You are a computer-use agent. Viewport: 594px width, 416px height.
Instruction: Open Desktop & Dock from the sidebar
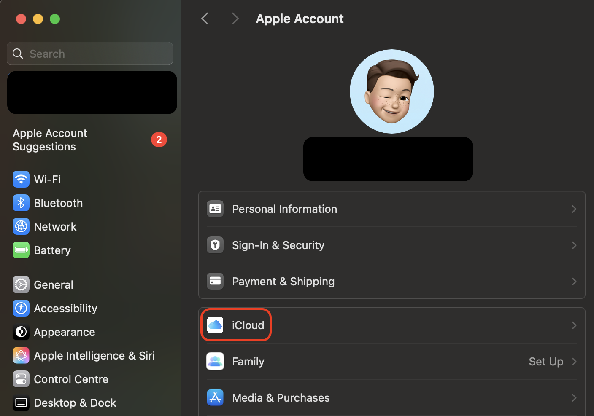75,403
